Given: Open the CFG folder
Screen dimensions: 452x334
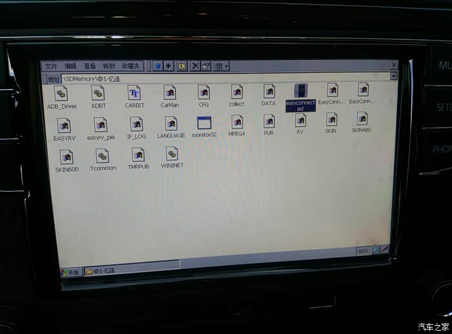Looking at the screenshot, I should click(204, 96).
